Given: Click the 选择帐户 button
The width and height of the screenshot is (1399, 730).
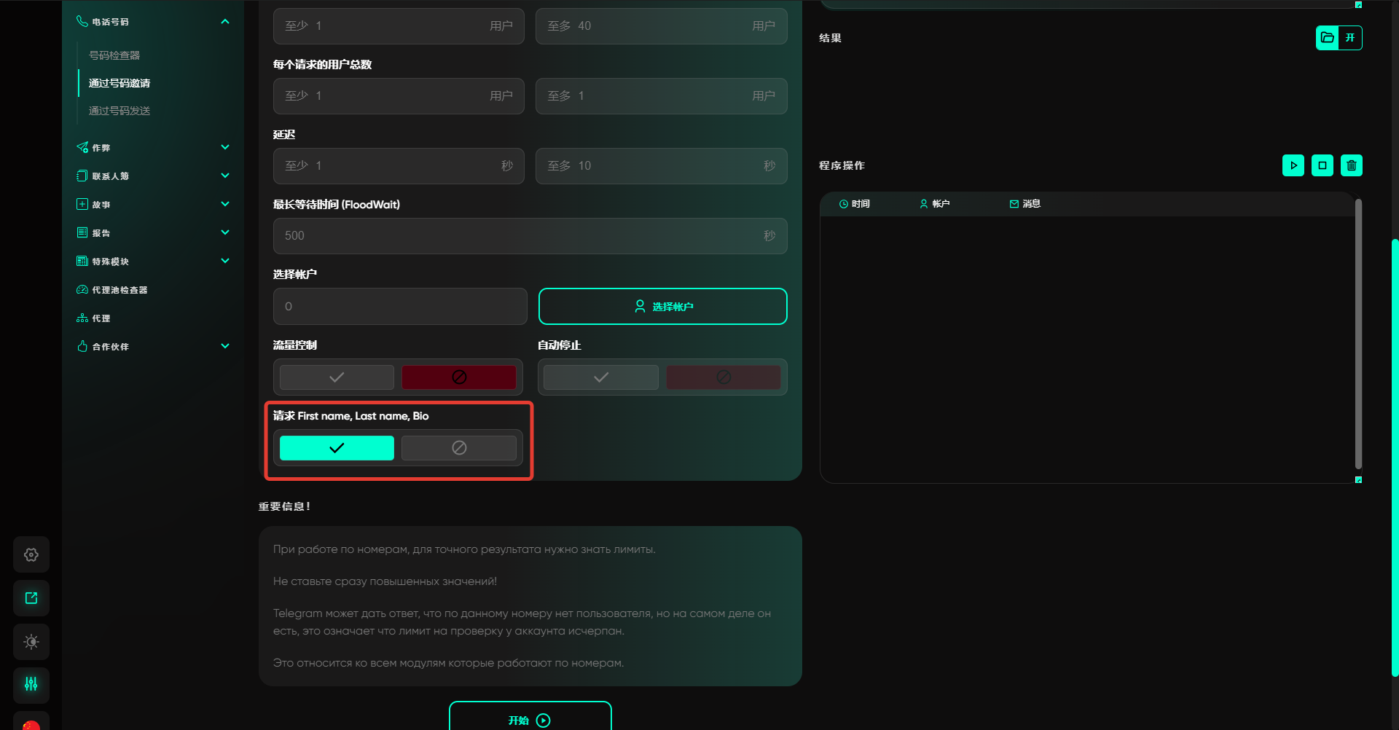Looking at the screenshot, I should (x=662, y=307).
